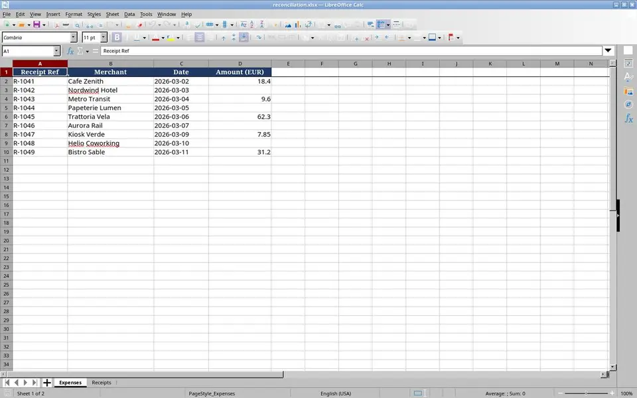Open the Font Size dropdown
This screenshot has width=637, height=398.
point(104,37)
